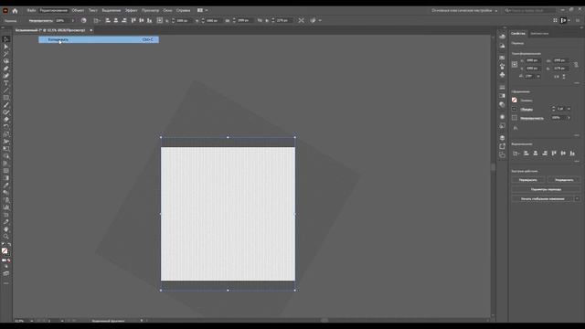Select the Rotate tool
585x329 pixels.
click(6, 127)
